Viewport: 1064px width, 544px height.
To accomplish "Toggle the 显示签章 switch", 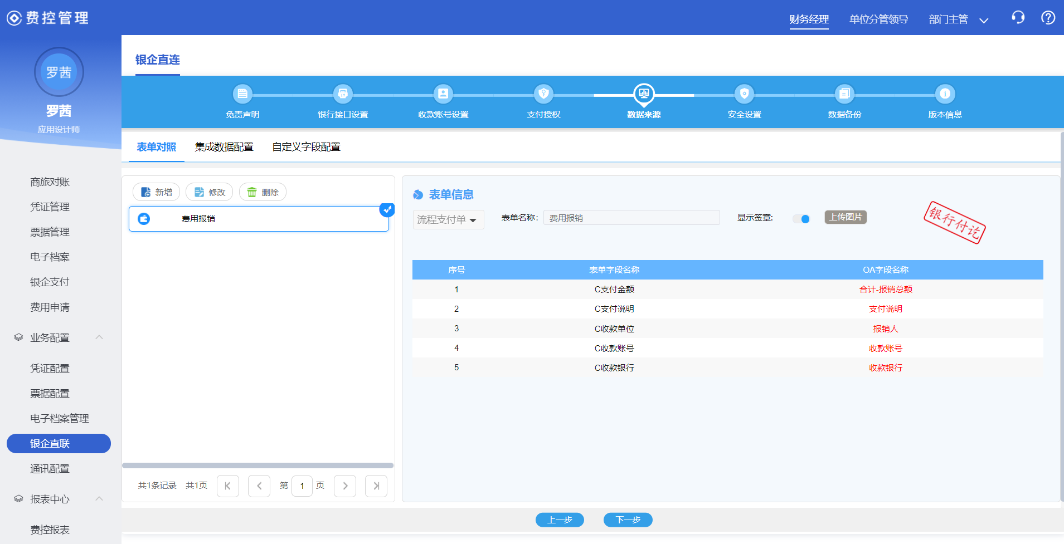I will pyautogui.click(x=801, y=219).
